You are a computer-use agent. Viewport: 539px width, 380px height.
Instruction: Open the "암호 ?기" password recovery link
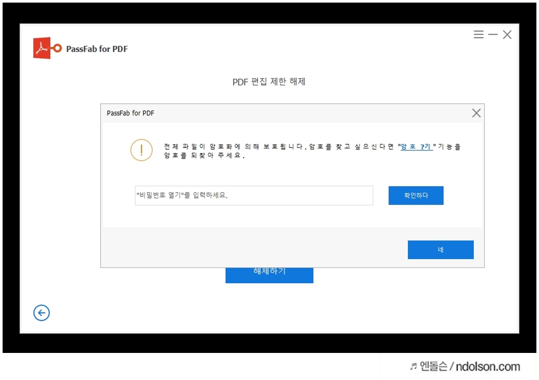(416, 147)
